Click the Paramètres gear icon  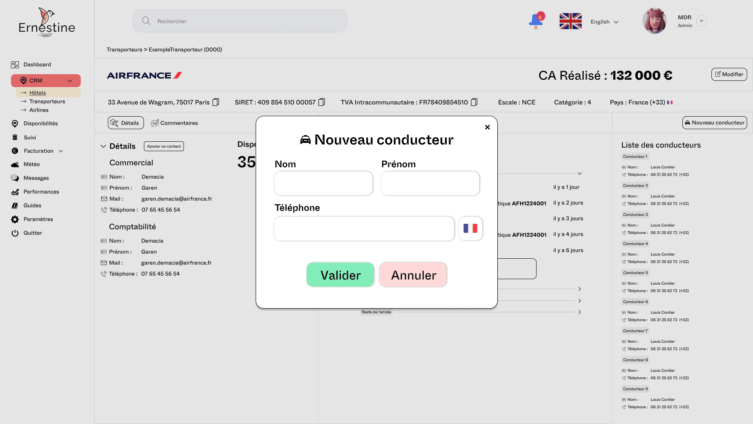(15, 219)
